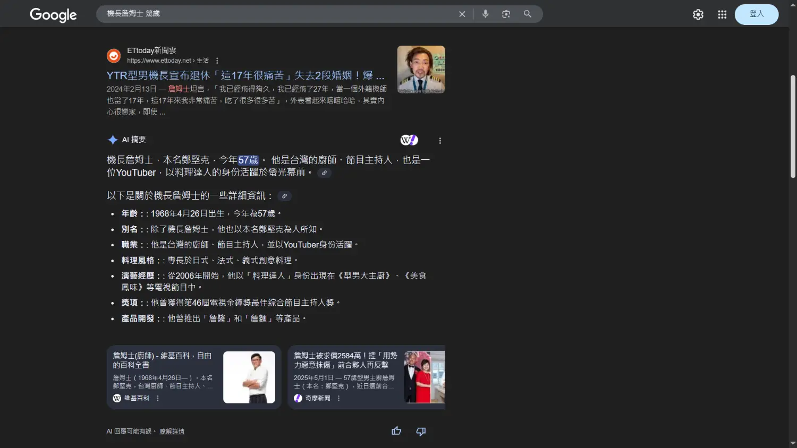Start voice search with the microphone
Viewport: 797px width, 448px height.
(485, 14)
